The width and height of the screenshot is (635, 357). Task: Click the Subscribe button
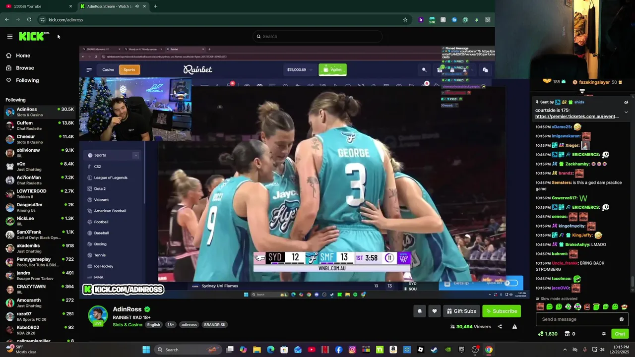tap(502, 311)
